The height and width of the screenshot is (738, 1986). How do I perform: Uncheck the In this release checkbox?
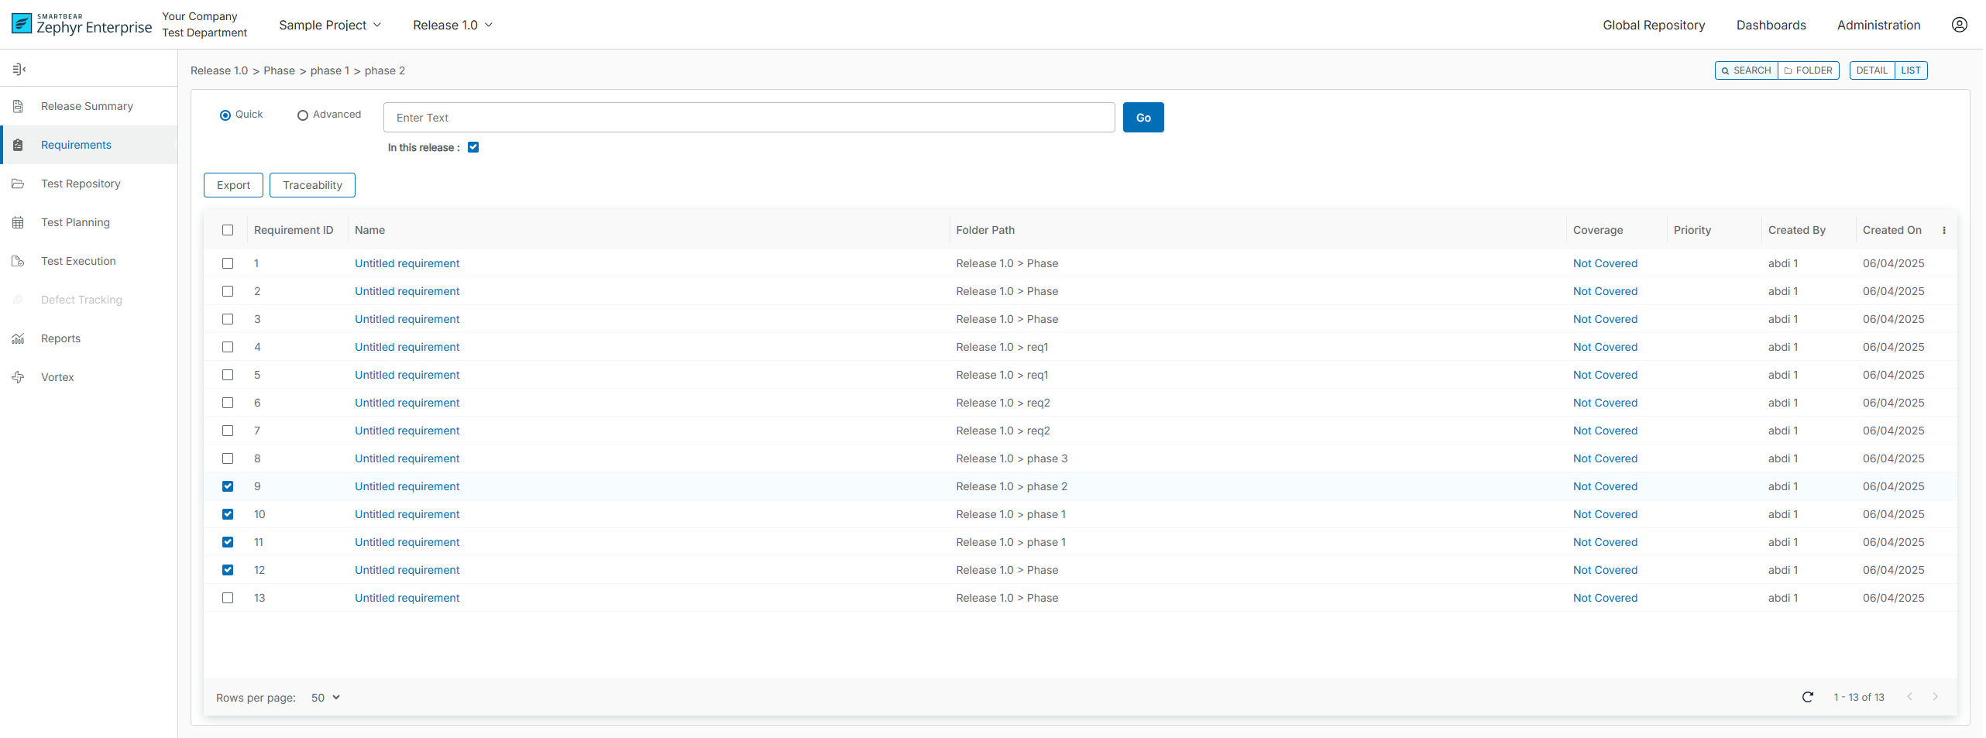(473, 147)
